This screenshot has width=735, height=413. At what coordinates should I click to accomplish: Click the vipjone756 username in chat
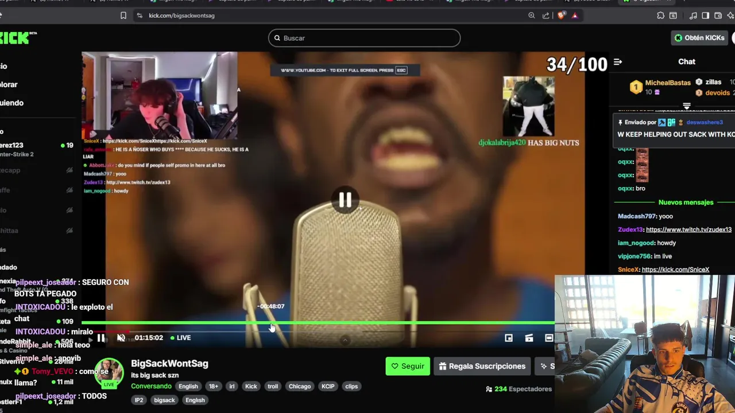[635, 256]
